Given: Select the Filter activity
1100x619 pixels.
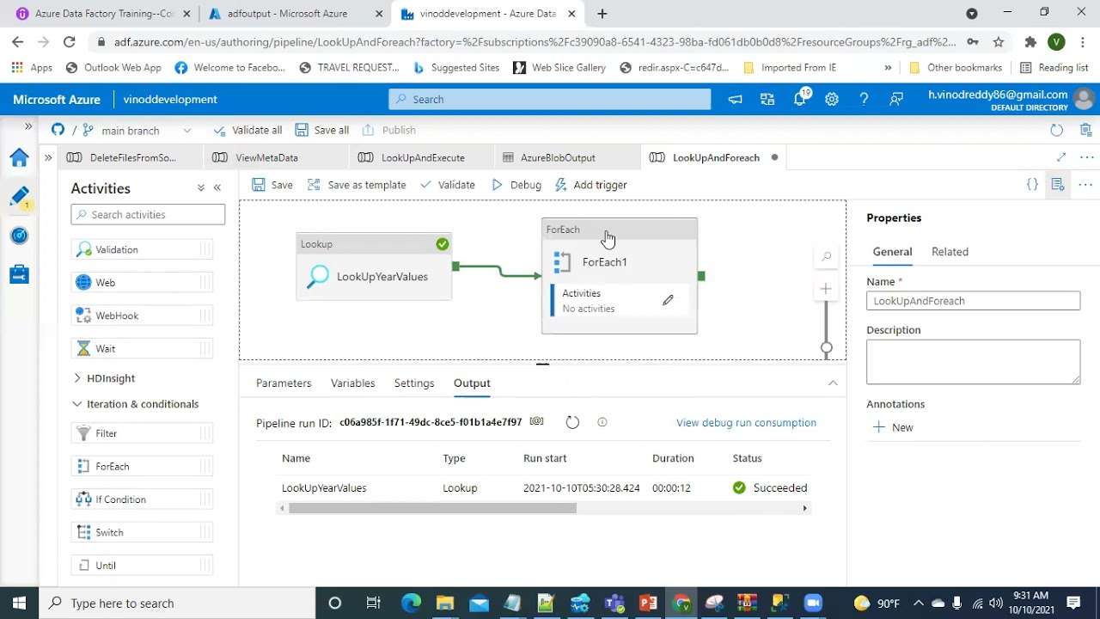Looking at the screenshot, I should coord(142,433).
